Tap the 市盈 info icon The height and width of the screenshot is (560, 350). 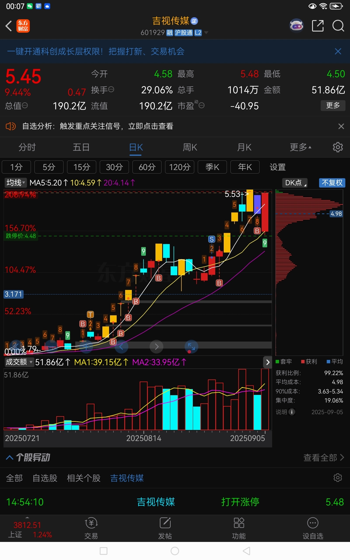tap(202, 105)
